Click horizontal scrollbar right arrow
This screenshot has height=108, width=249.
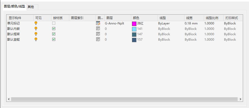click(240, 99)
